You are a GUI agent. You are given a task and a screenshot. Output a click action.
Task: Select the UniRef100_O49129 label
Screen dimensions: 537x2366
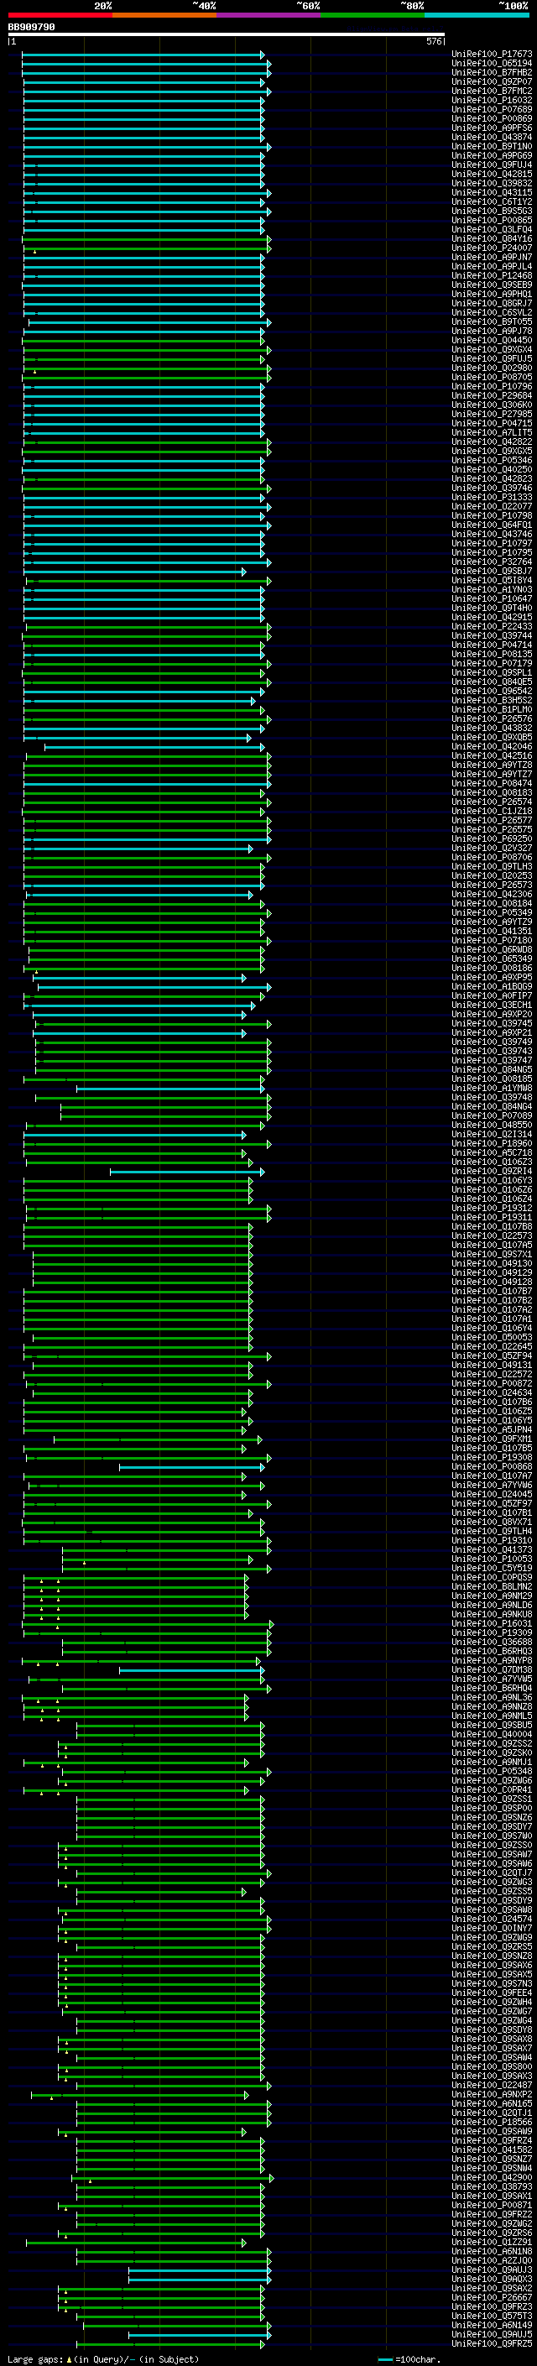pyautogui.click(x=492, y=1273)
